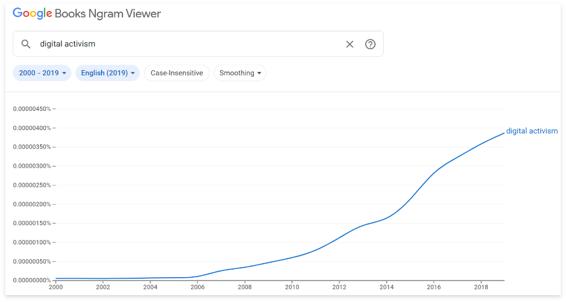Select the digital activism line label

[532, 131]
